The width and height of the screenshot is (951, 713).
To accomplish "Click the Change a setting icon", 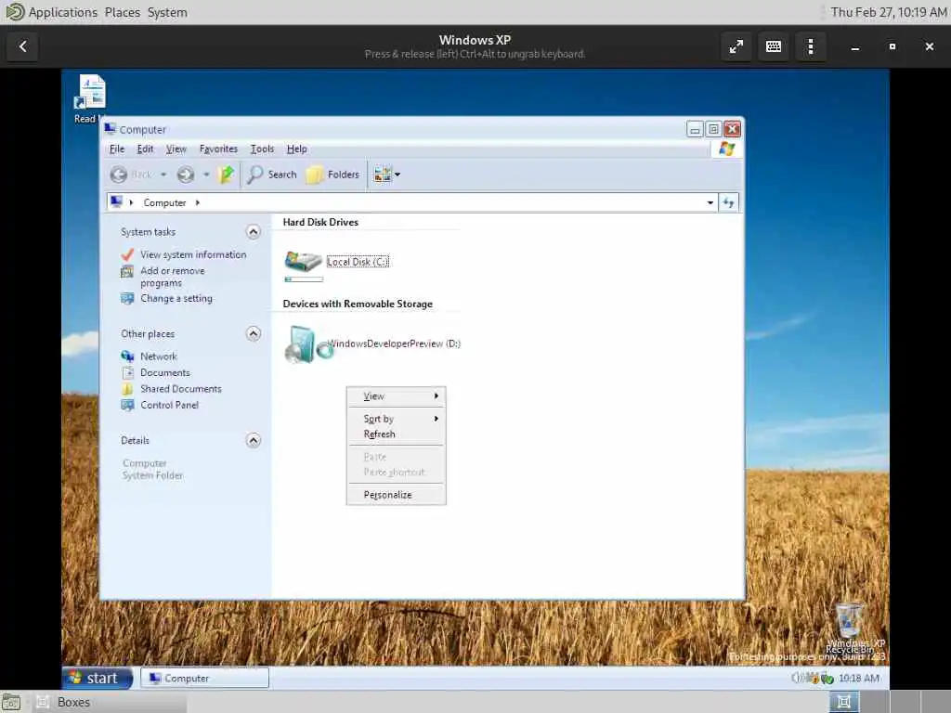I will [x=127, y=298].
